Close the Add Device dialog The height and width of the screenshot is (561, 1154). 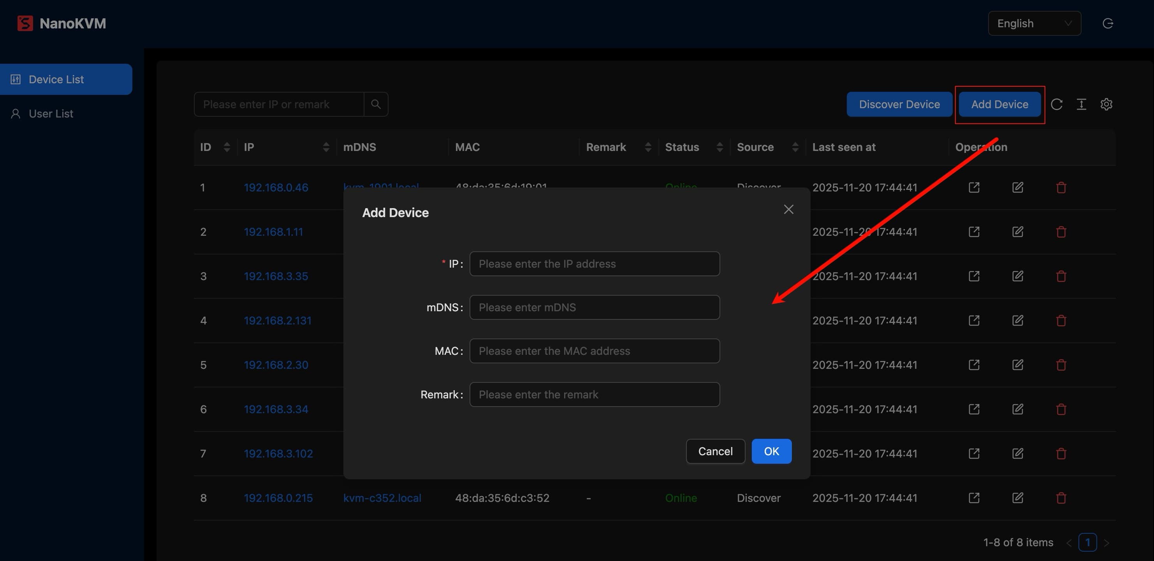pos(788,210)
